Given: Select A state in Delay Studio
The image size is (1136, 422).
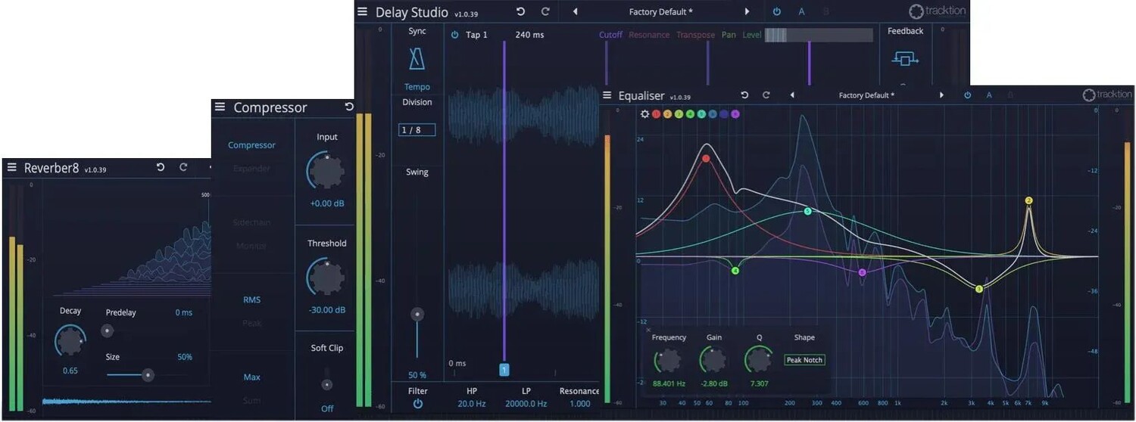Looking at the screenshot, I should 801,11.
